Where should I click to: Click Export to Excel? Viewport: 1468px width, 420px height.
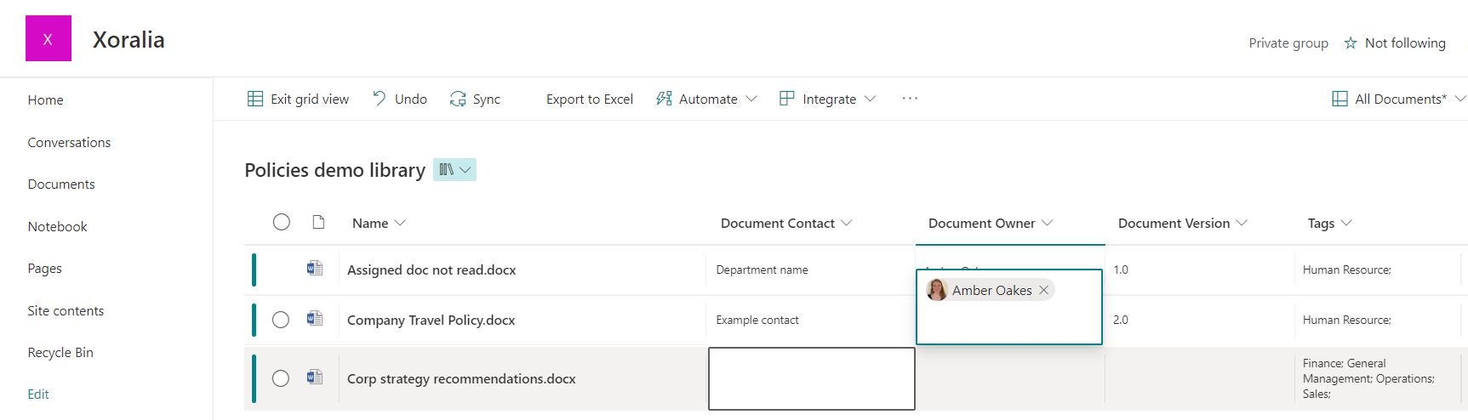pos(590,99)
